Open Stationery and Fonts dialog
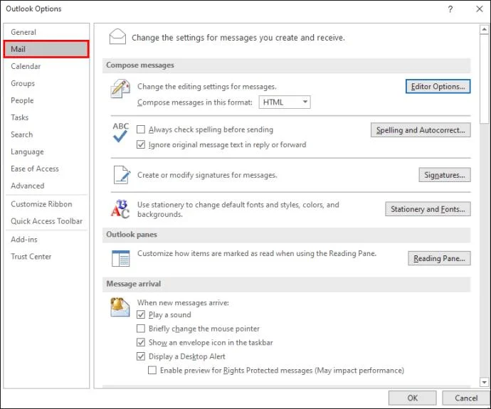Screen dimensions: 491x409 pyautogui.click(x=428, y=208)
